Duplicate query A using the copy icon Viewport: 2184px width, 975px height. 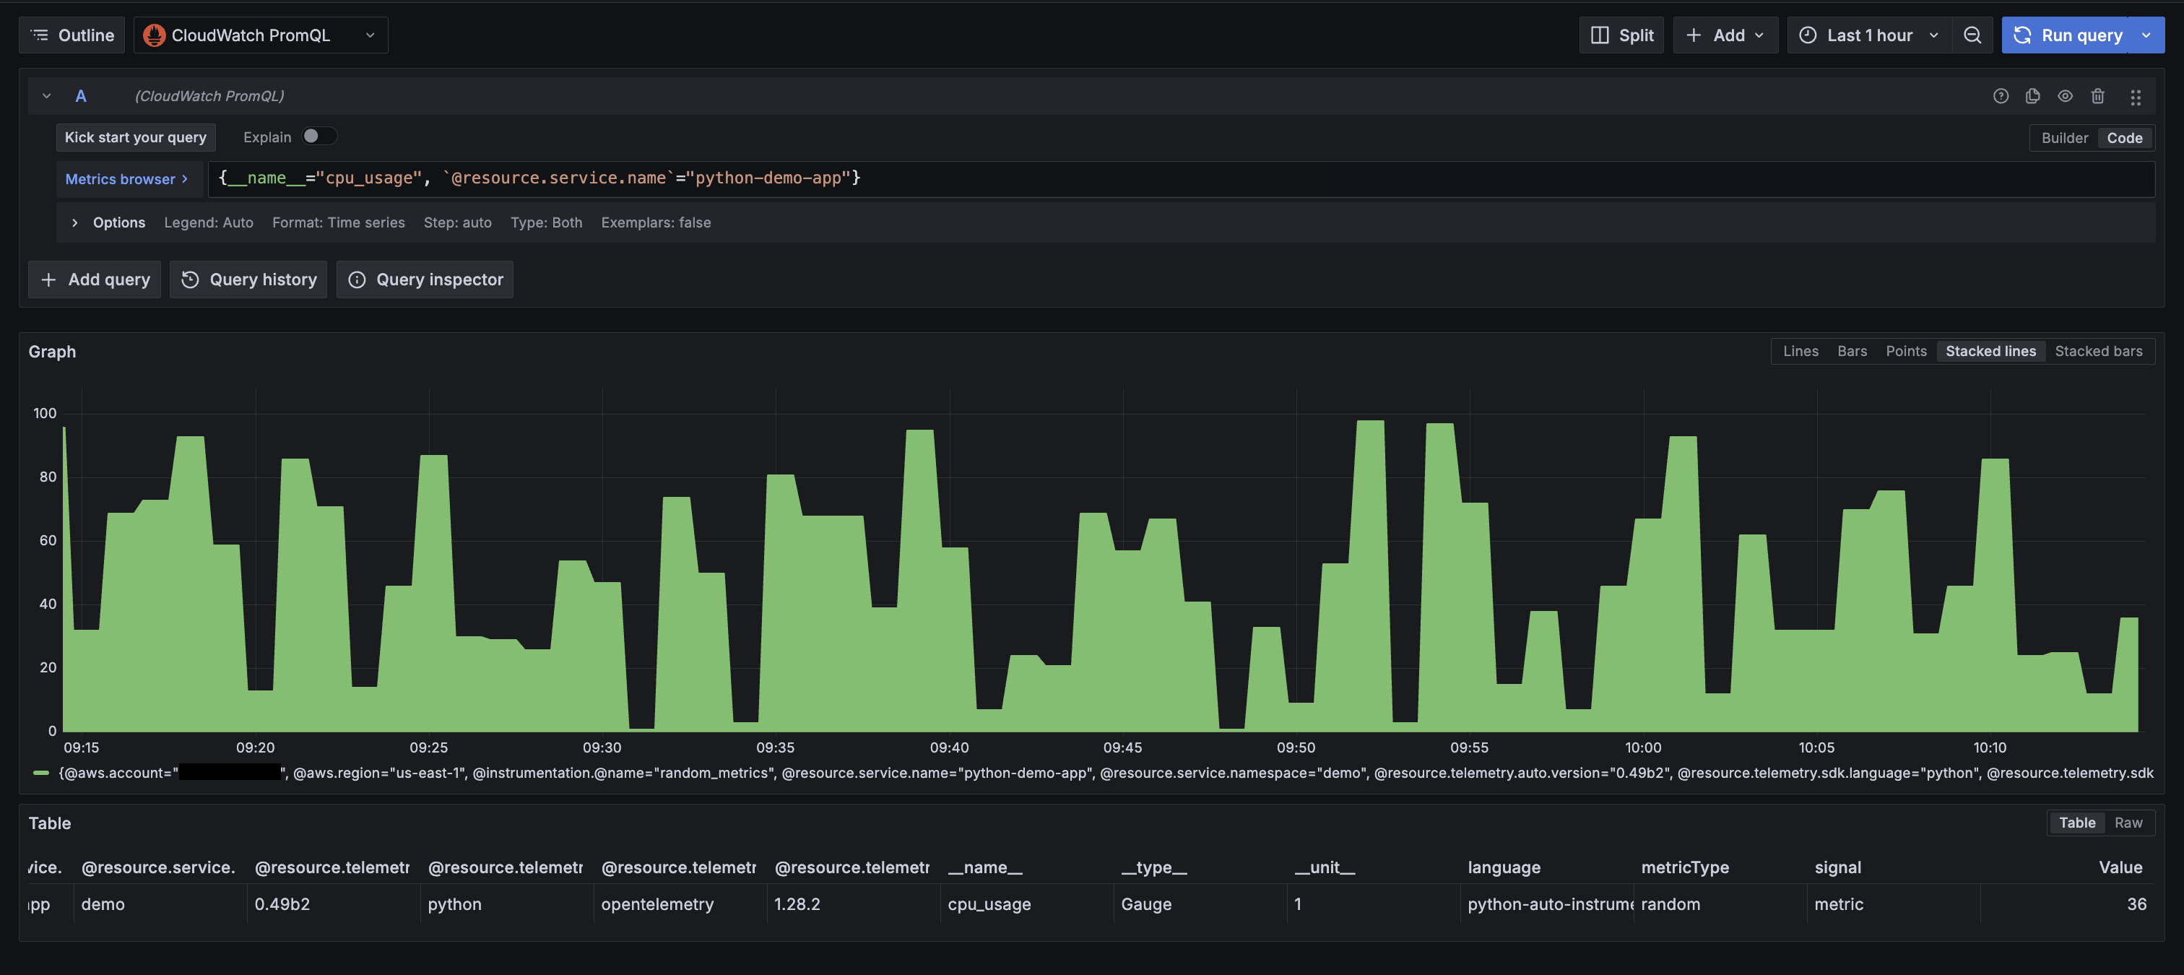click(2033, 96)
